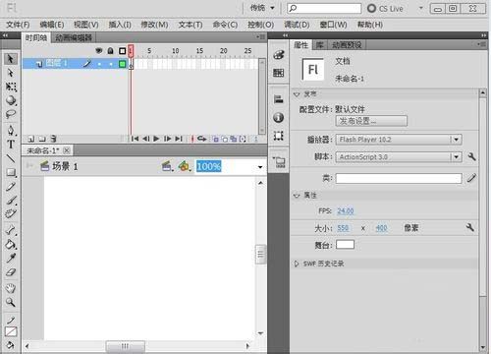This screenshot has height=354, width=491.
Task: Pick the Eyedropper tool
Action: [11, 259]
